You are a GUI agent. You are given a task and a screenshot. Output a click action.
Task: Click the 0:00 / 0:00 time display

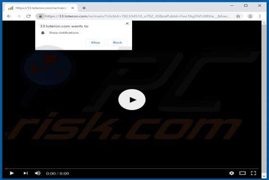pos(58,173)
